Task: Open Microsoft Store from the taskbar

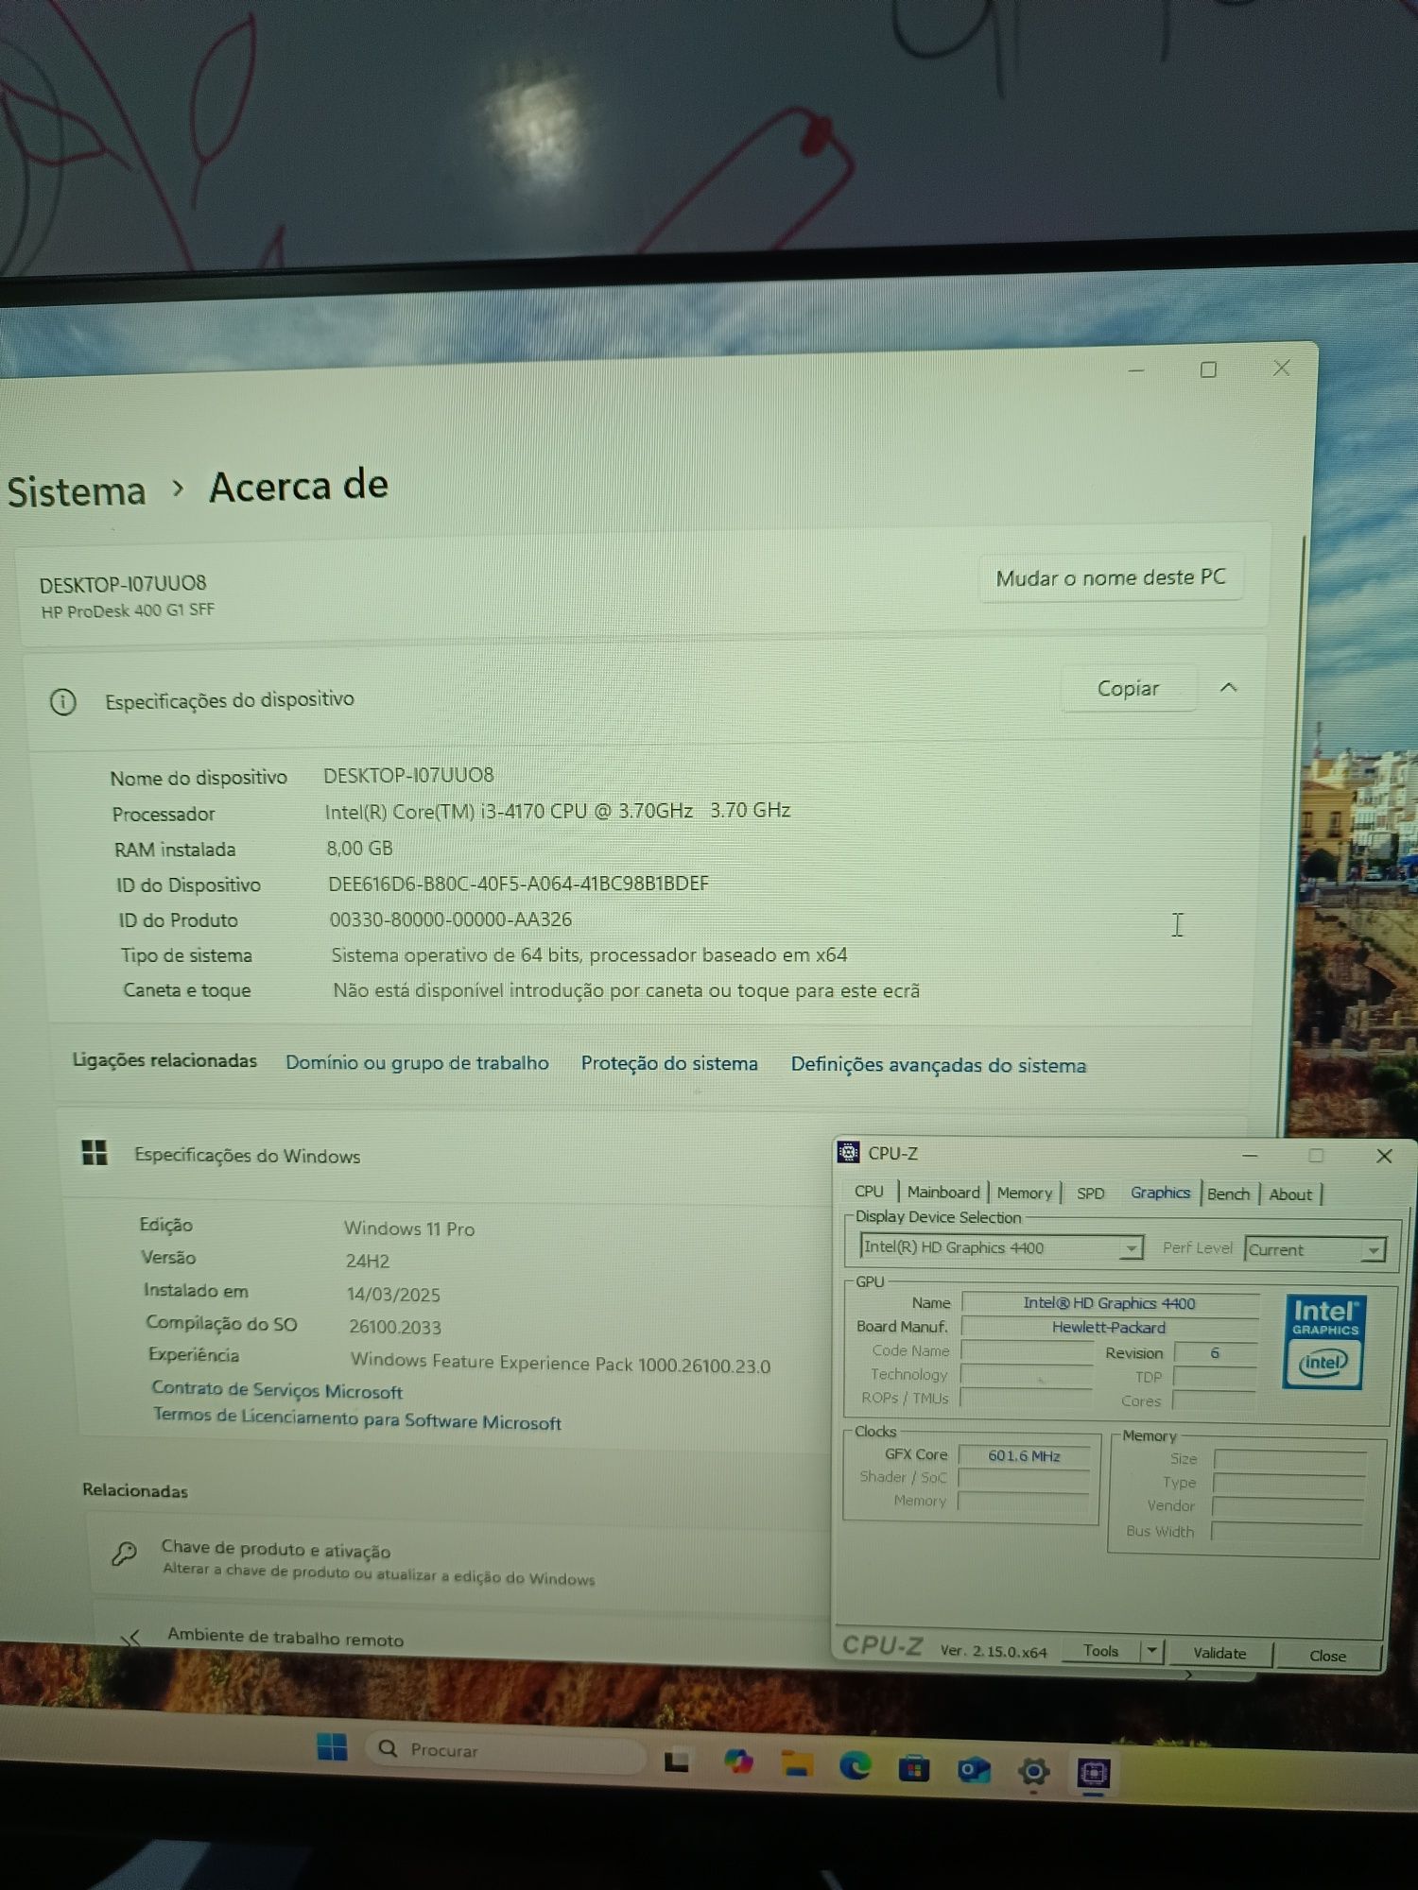Action: click(x=914, y=1767)
